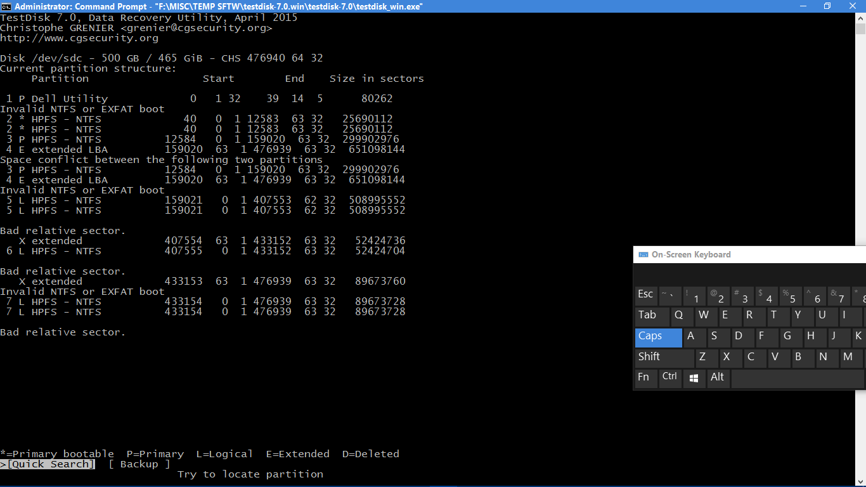866x487 pixels.
Task: Click the 'Space conflict between the following two partitions' line
Action: pos(162,160)
